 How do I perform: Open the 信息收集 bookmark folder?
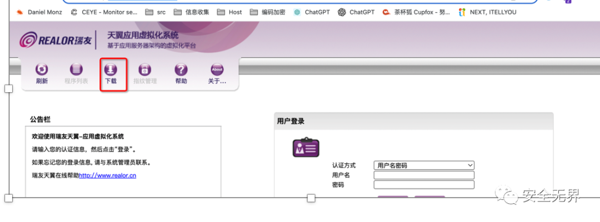click(x=191, y=12)
